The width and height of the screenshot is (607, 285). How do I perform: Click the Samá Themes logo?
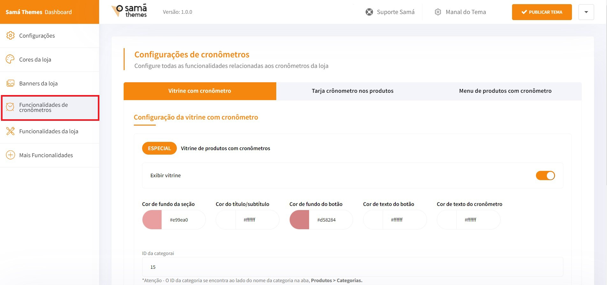point(129,11)
